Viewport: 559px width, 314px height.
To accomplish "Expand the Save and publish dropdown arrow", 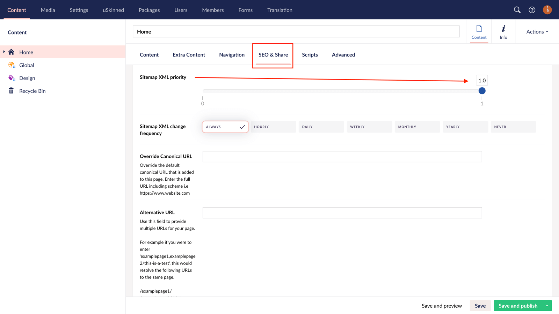I will coord(547,305).
